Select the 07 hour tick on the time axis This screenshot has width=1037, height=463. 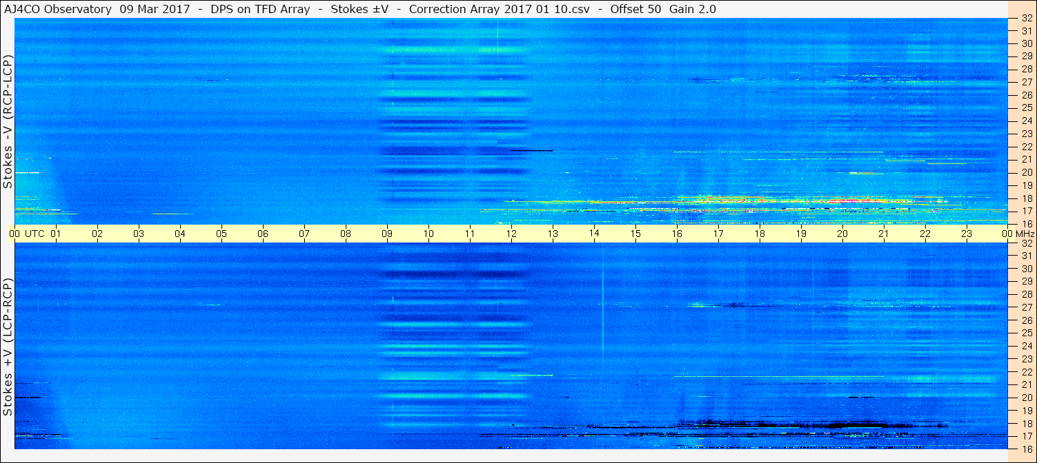(304, 234)
